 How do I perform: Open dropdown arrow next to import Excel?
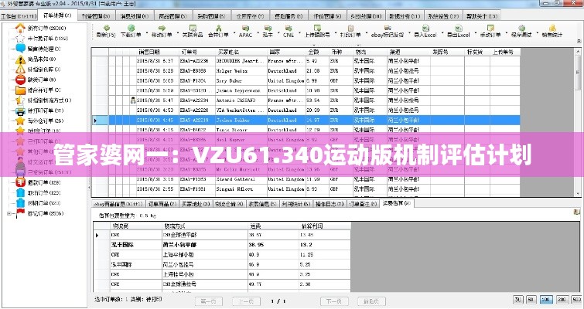point(442,33)
